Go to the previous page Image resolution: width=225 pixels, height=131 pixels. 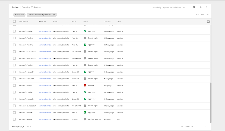(198, 126)
